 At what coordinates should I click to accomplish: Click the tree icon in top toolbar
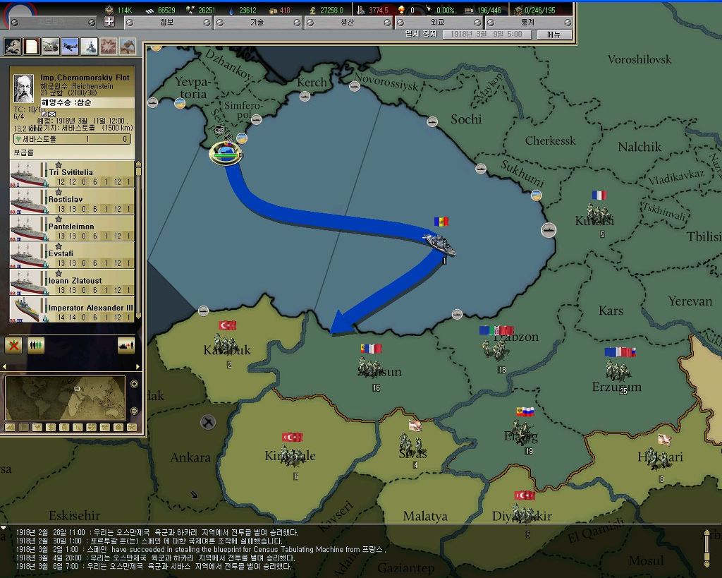point(128,47)
